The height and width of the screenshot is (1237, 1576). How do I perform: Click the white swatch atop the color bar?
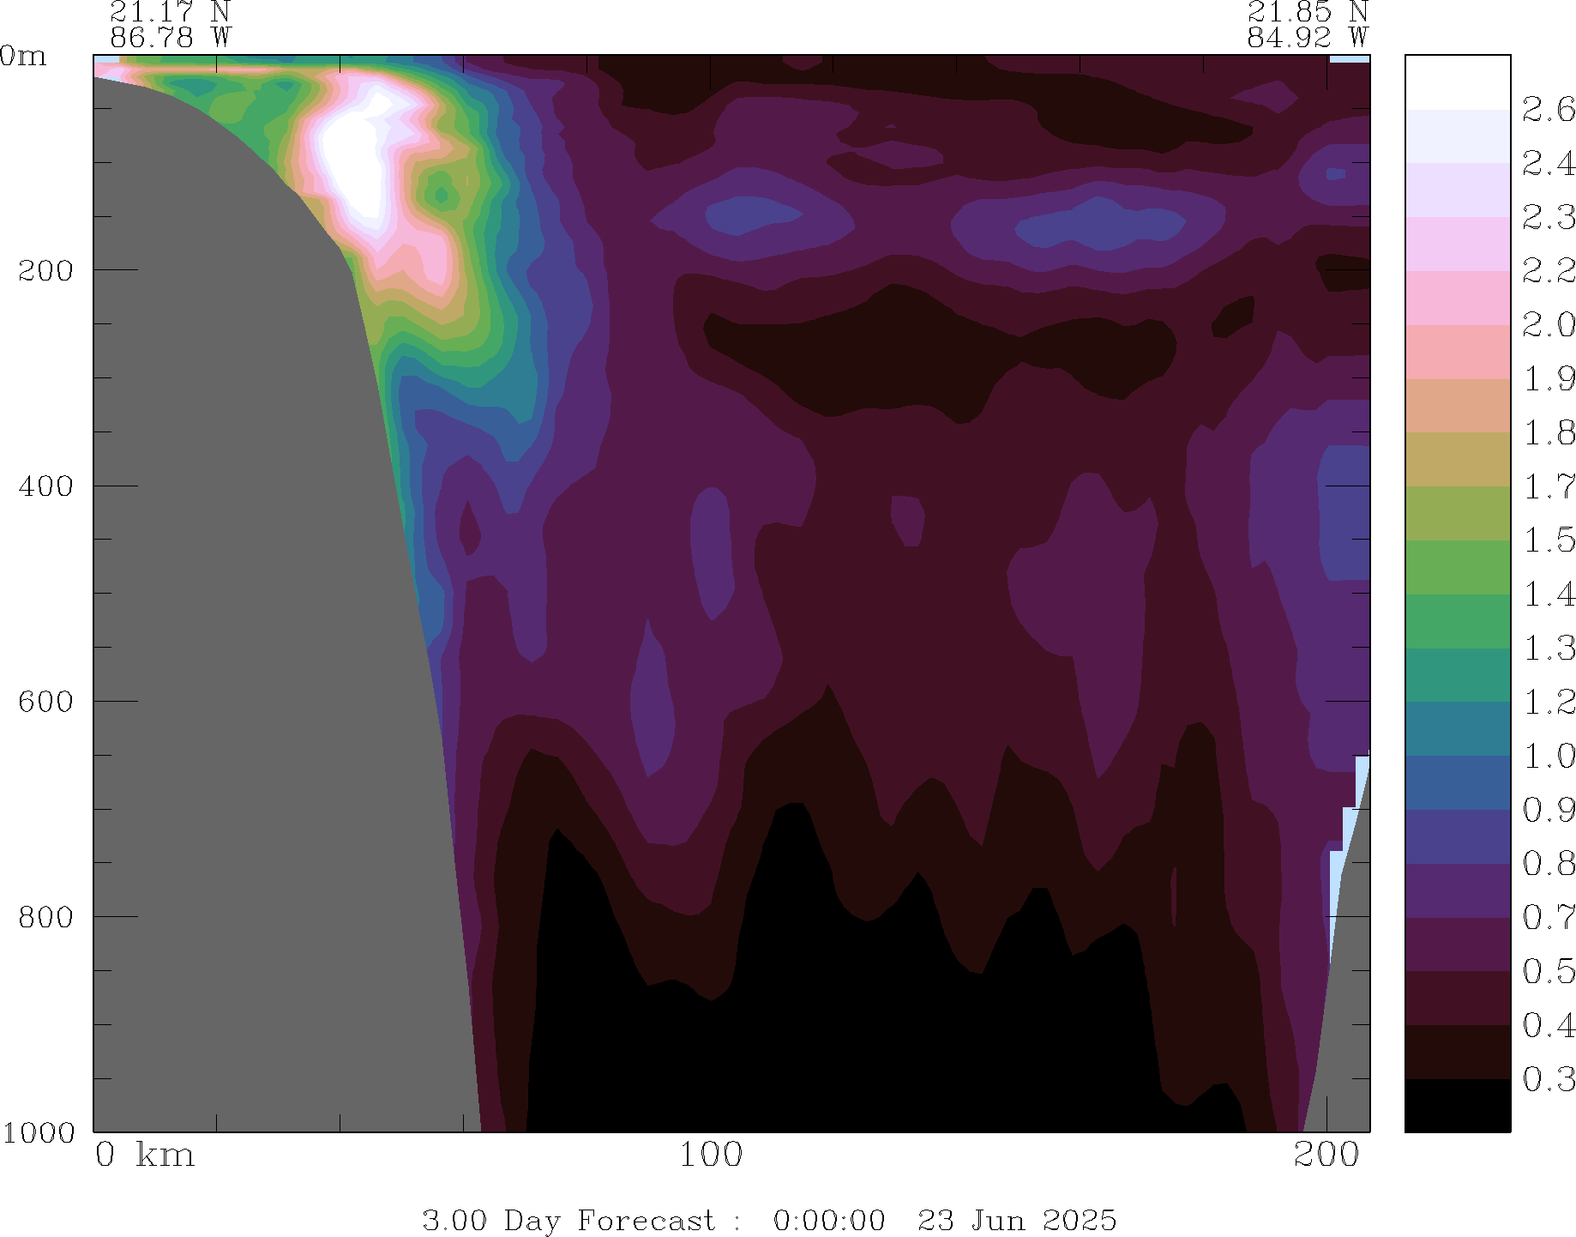pos(1457,81)
